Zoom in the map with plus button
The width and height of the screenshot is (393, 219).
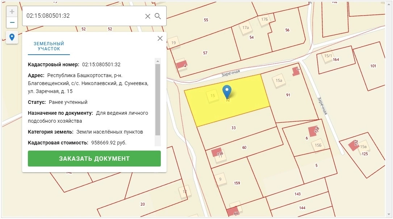pyautogui.click(x=12, y=12)
